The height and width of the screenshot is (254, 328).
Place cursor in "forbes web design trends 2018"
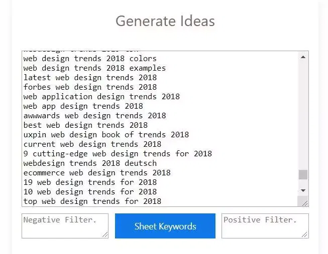[x=90, y=87]
